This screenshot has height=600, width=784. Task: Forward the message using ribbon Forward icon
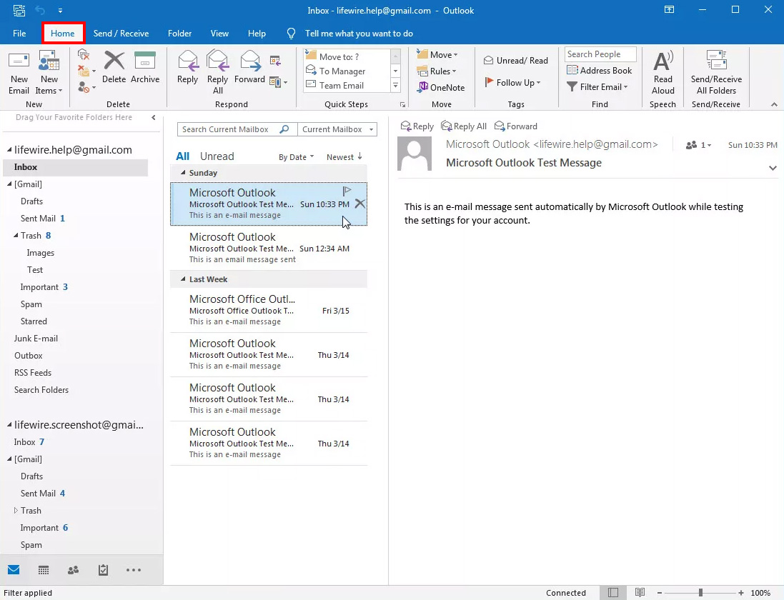click(249, 68)
